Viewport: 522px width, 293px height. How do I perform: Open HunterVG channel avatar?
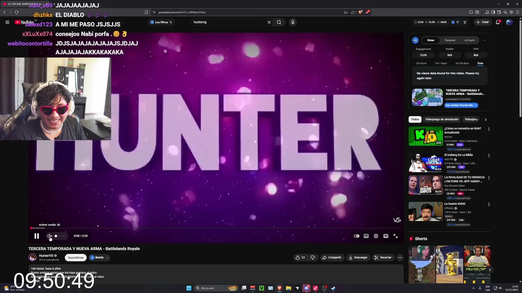click(x=33, y=257)
